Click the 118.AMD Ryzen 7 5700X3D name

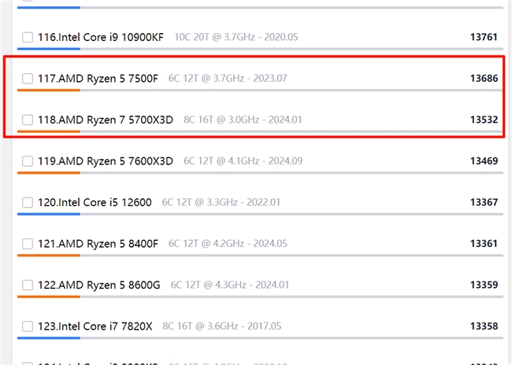click(x=106, y=120)
